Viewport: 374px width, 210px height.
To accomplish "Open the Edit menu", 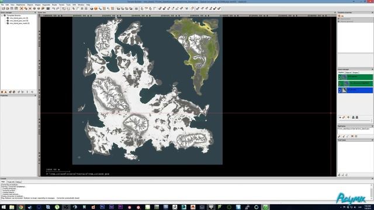I will coord(7,5).
